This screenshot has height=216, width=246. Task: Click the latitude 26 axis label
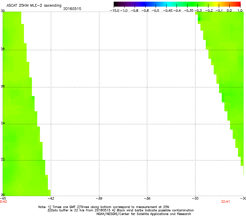point(3,86)
